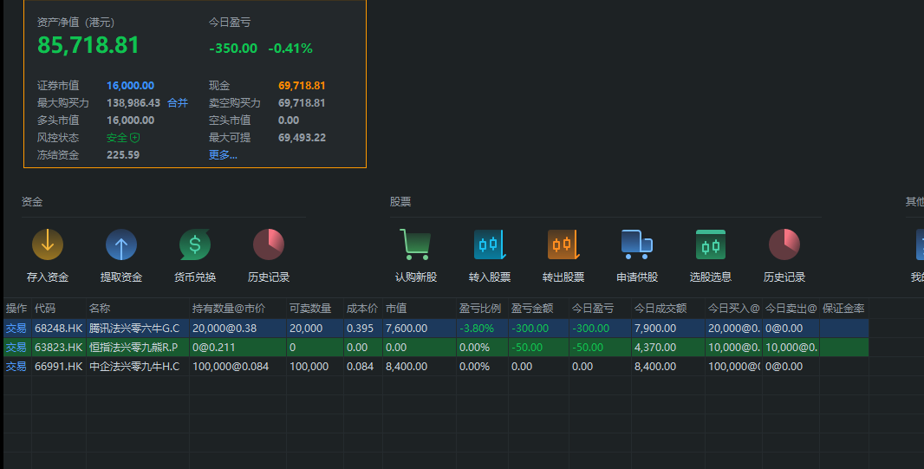
Task: Sort by the 保证金率 column header
Action: [x=843, y=308]
